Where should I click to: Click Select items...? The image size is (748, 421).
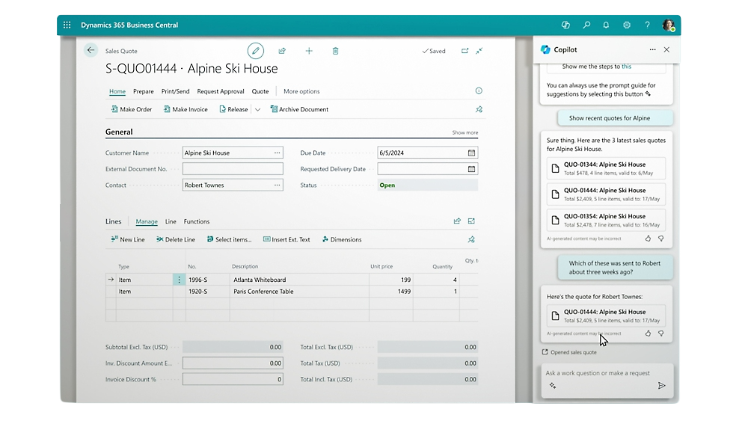click(x=229, y=239)
